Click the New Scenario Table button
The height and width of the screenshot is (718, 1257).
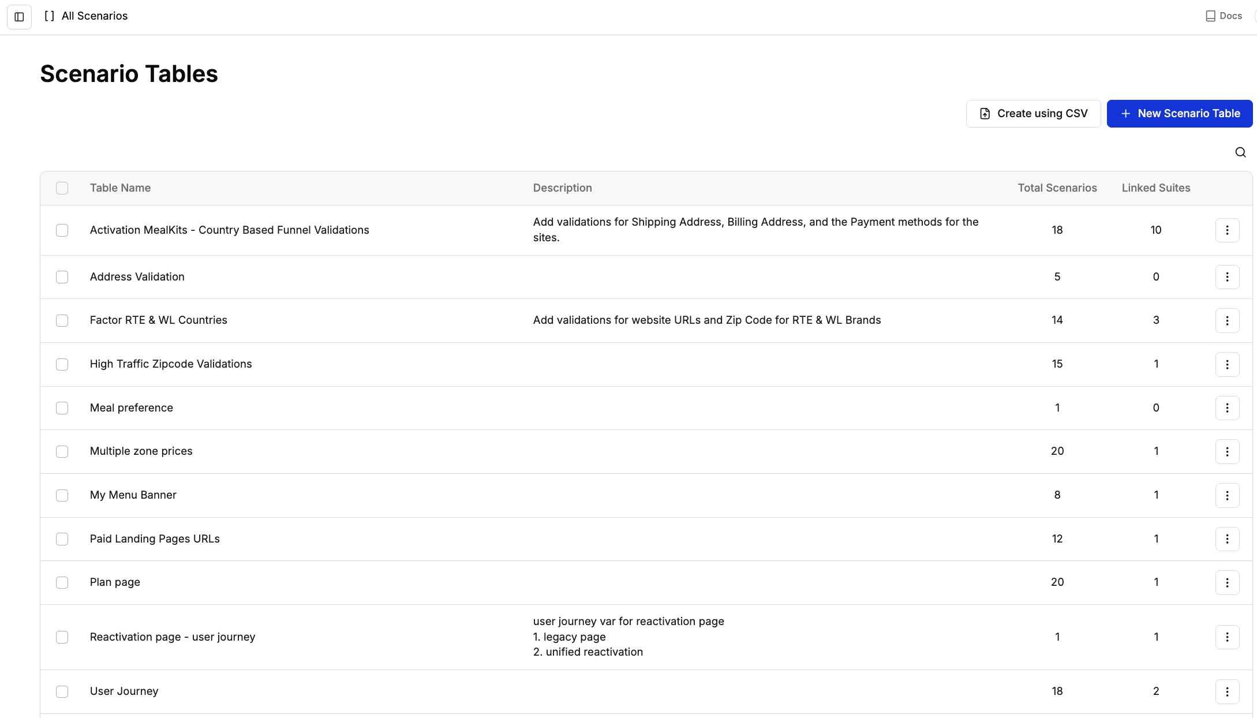(x=1179, y=114)
